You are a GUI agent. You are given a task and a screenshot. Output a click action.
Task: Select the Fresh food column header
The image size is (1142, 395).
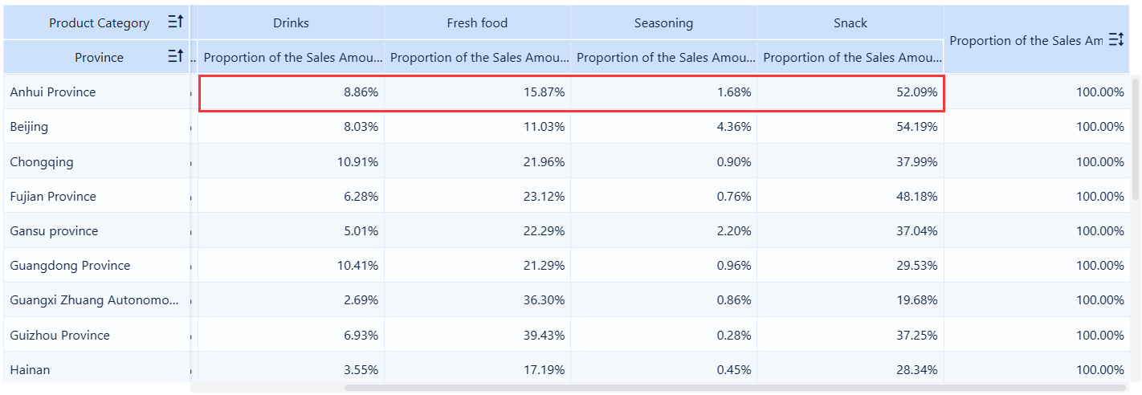pos(477,22)
